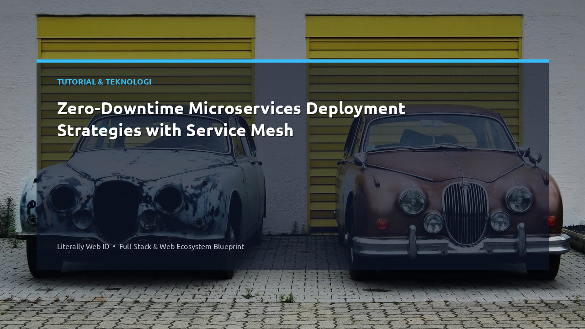Screen dimensions: 585x329
Task: Click the "TUTORIAL & TEKNOLOGI" category label
Action: click(x=104, y=82)
